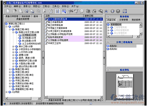Open the 工具(T) menu
Screen dimensions: 148x107
coord(56,6)
